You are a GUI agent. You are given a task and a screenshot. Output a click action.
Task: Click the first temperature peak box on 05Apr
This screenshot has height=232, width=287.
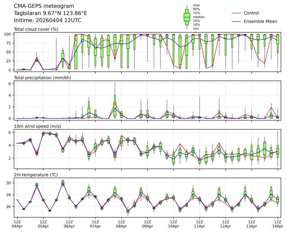point(37,185)
